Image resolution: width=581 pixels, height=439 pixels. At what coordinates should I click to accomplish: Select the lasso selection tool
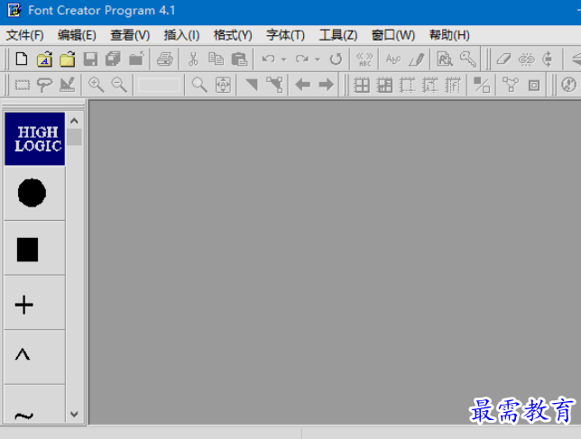[x=44, y=85]
